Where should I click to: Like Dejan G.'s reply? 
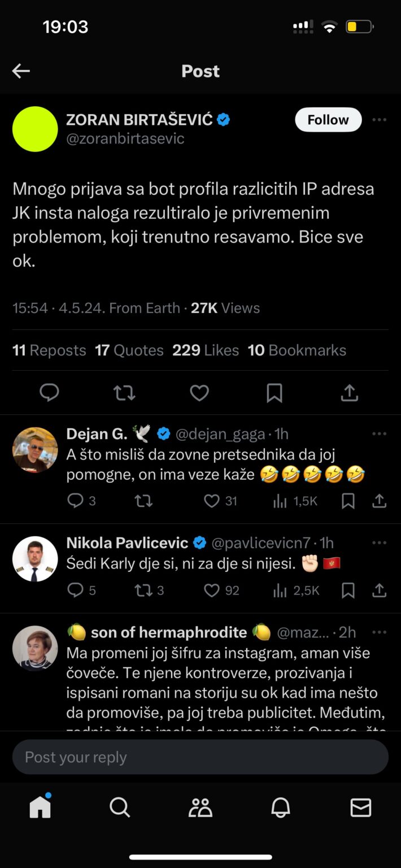tap(211, 501)
